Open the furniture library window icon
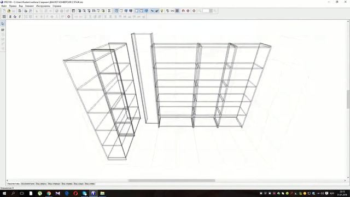The image size is (350, 197). click(73, 11)
